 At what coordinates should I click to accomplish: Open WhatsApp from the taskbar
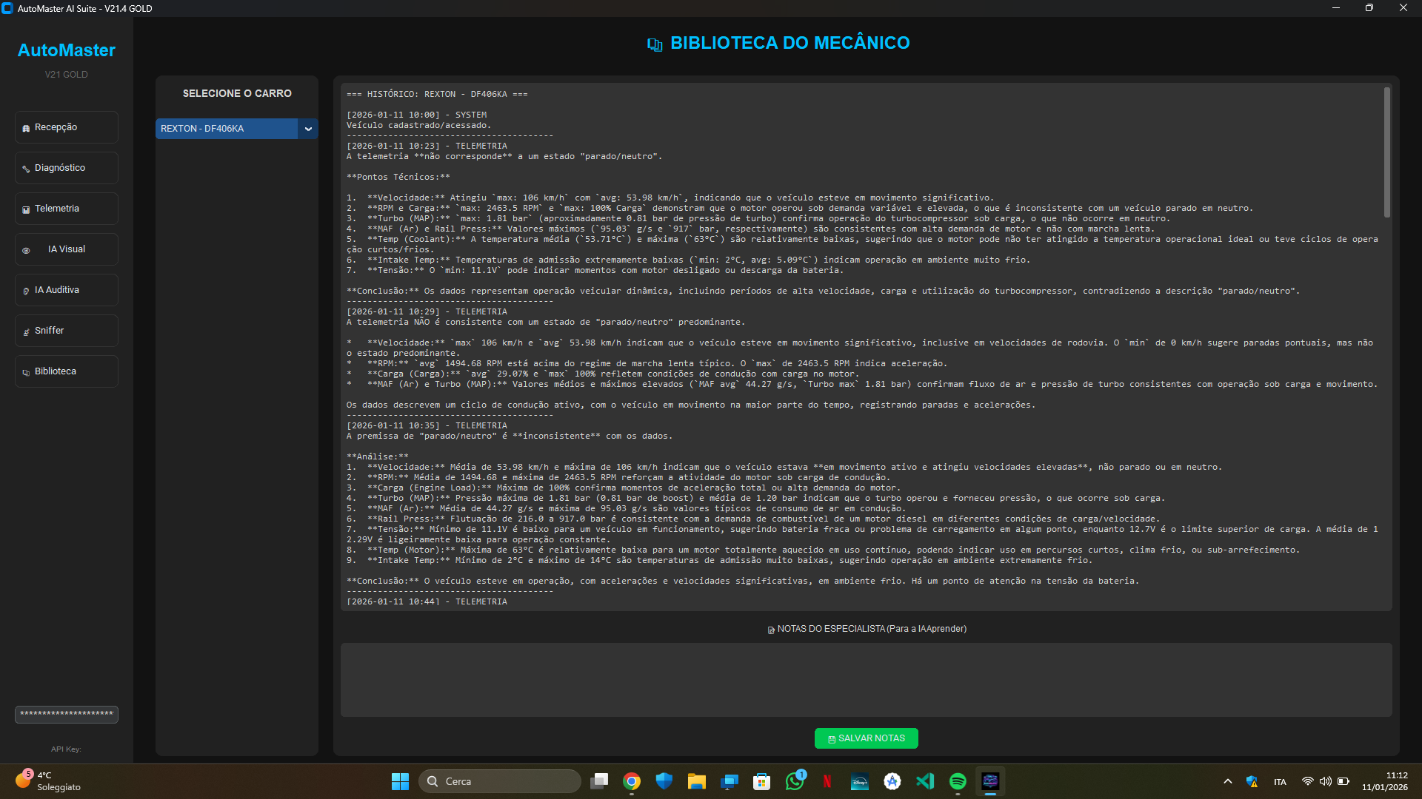click(795, 781)
